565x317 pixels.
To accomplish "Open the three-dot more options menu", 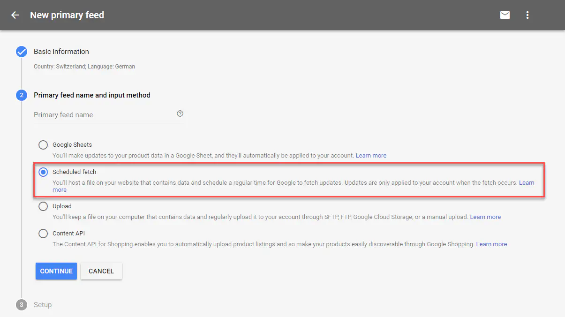I will click(527, 15).
